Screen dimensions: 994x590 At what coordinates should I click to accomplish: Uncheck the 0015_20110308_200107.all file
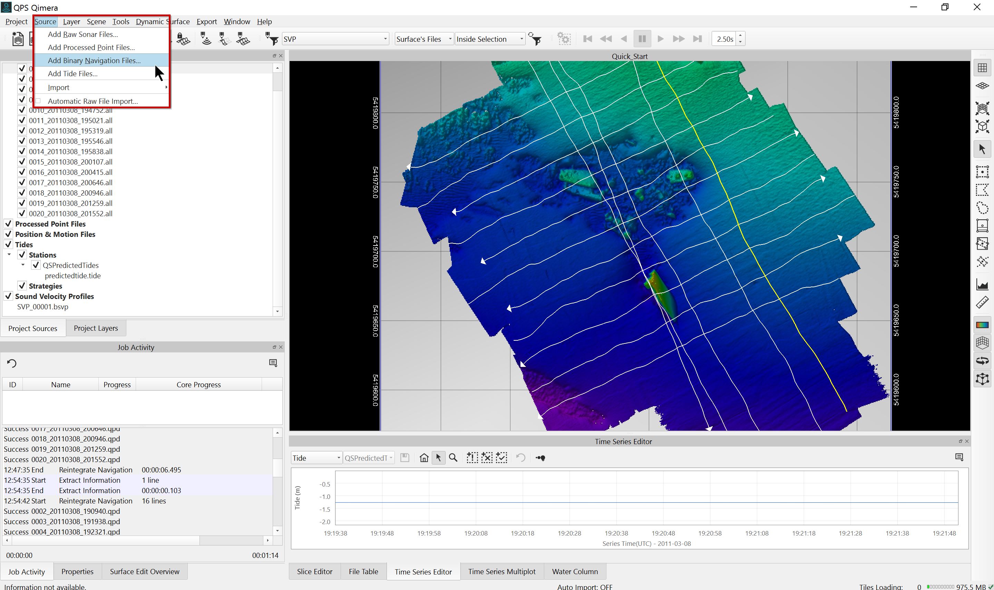click(22, 162)
